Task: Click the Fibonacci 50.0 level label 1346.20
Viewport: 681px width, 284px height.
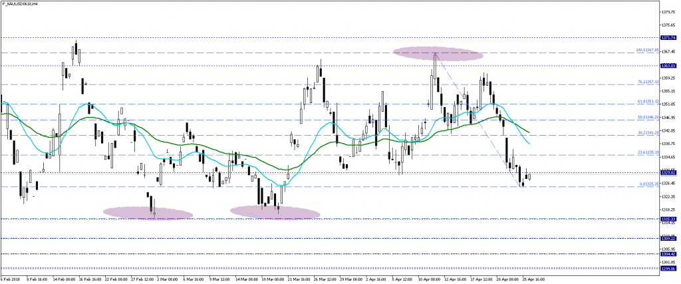Action: click(x=648, y=117)
